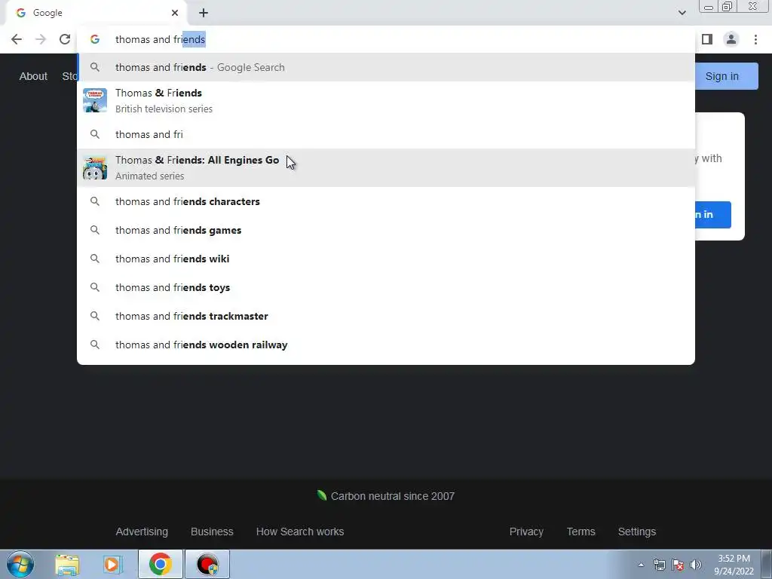Pick 'thomas and friends trackmaster' suggestion
The height and width of the screenshot is (579, 772).
click(x=386, y=316)
